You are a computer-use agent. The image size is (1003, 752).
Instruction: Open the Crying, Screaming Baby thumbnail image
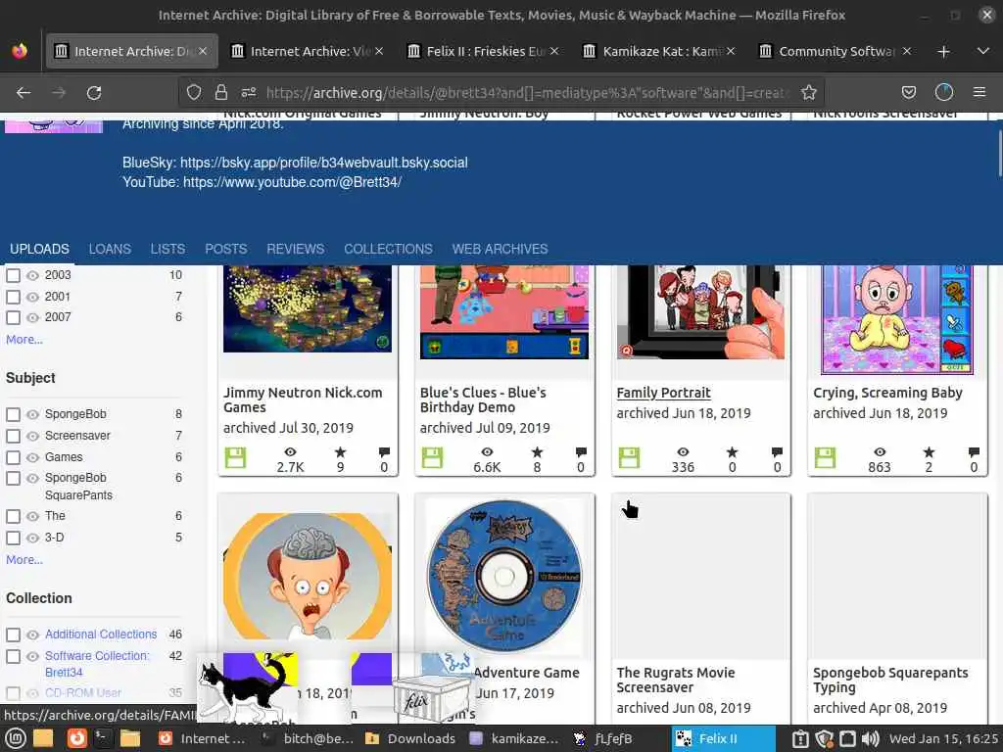pos(897,320)
